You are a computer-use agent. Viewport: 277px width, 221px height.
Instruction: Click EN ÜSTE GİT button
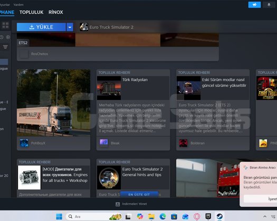139,194
